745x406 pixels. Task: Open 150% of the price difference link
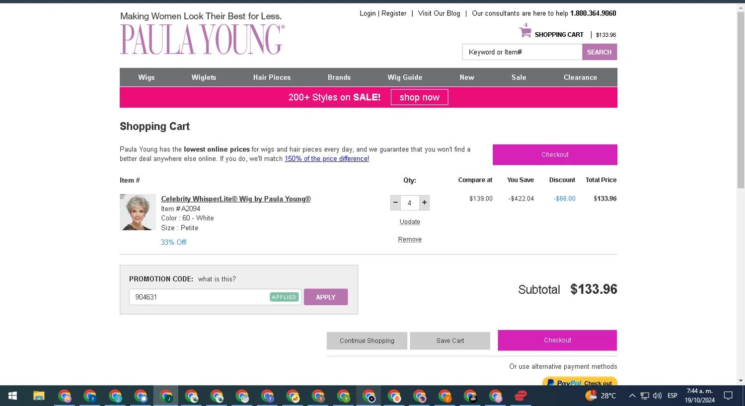(x=326, y=159)
